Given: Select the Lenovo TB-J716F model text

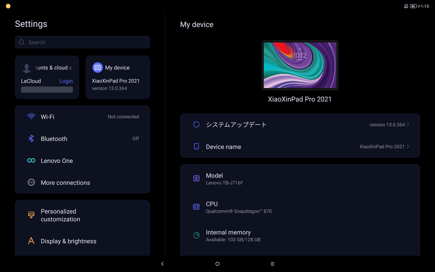Looking at the screenshot, I should [x=224, y=183].
